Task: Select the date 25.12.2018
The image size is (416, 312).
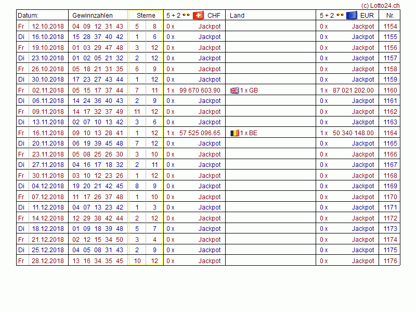Action: [48, 250]
